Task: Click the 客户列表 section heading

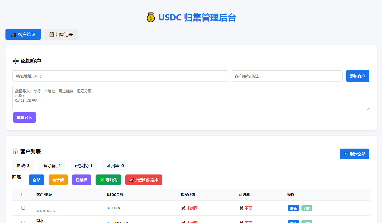Action: click(x=26, y=151)
